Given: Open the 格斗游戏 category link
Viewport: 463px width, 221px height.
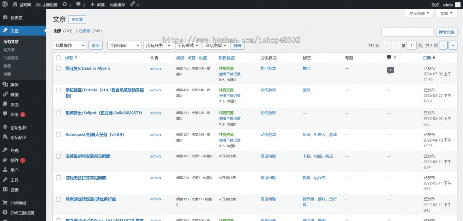Looking at the screenshot, I should 268,68.
